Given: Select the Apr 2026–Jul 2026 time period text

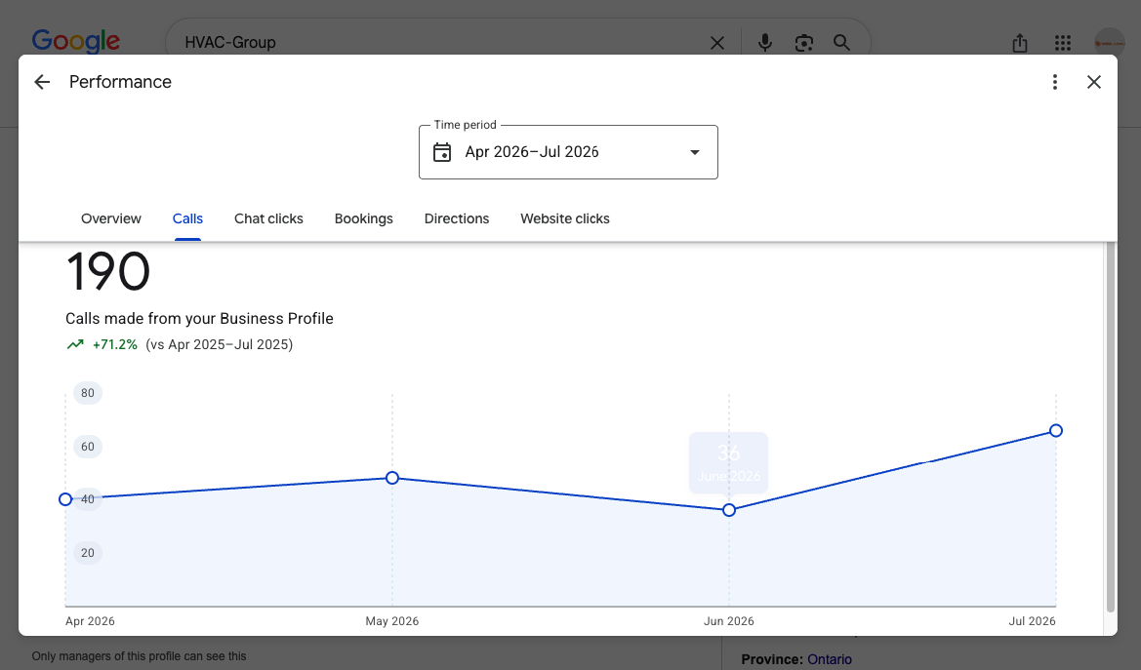Looking at the screenshot, I should pyautogui.click(x=532, y=152).
